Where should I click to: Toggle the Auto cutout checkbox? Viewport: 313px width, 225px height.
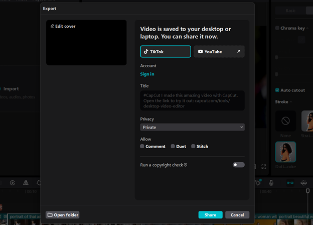(x=277, y=90)
